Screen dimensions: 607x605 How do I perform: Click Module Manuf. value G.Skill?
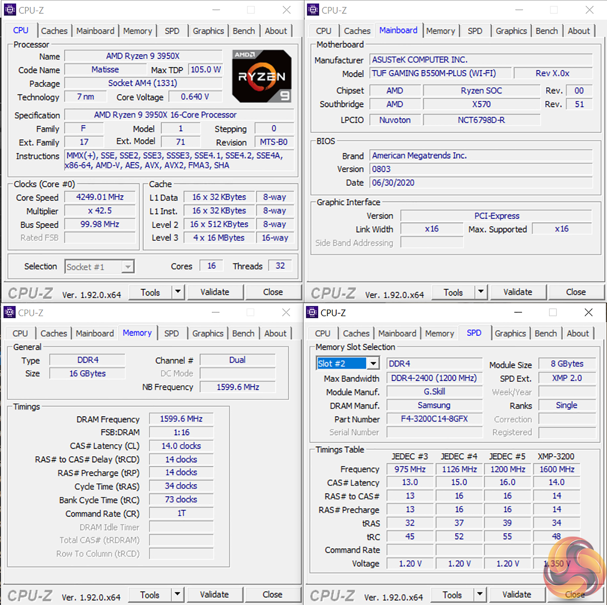[434, 392]
